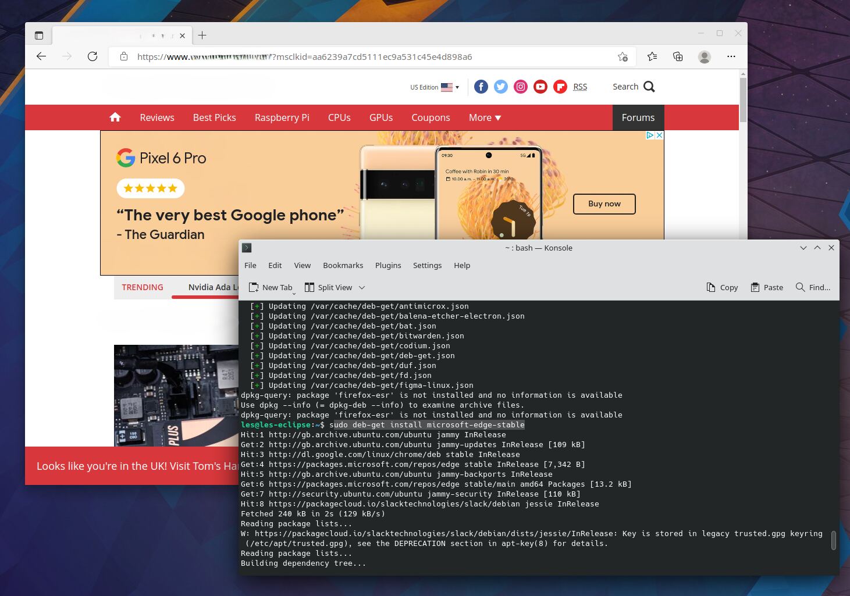Click Split View in Konsole toolbar

(x=329, y=287)
